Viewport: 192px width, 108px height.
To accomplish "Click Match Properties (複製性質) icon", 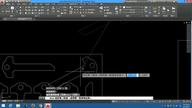I will pos(116,10).
